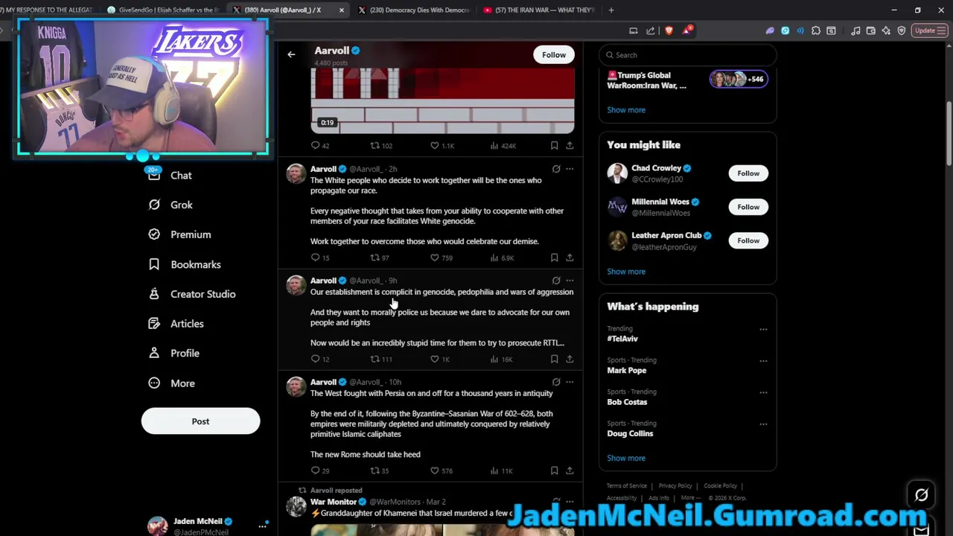Click the X Search field
Image resolution: width=953 pixels, height=536 pixels.
point(688,55)
